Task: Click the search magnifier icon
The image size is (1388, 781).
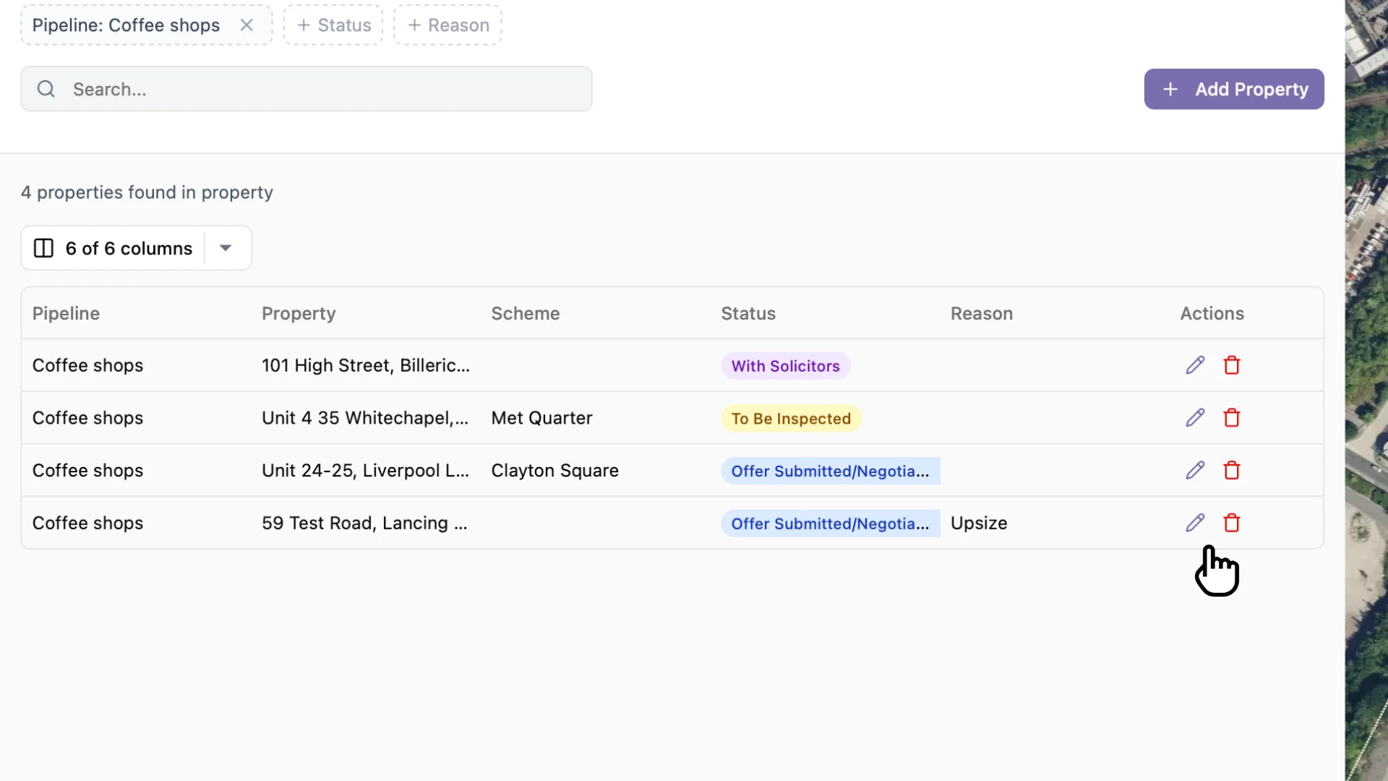Action: [46, 88]
